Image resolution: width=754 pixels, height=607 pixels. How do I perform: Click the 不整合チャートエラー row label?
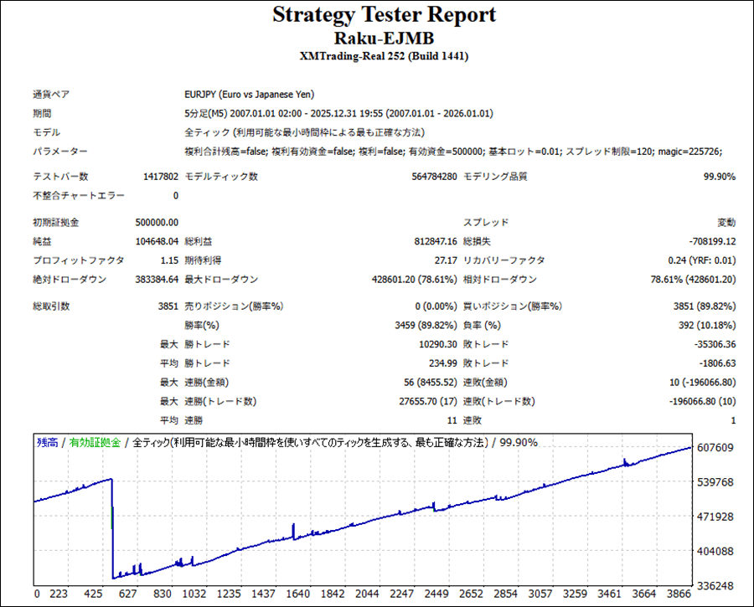(79, 196)
